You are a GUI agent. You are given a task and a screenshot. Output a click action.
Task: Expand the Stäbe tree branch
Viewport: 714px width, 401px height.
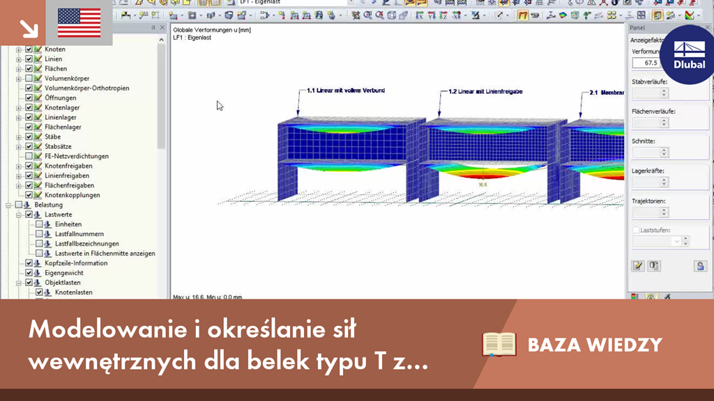click(18, 137)
